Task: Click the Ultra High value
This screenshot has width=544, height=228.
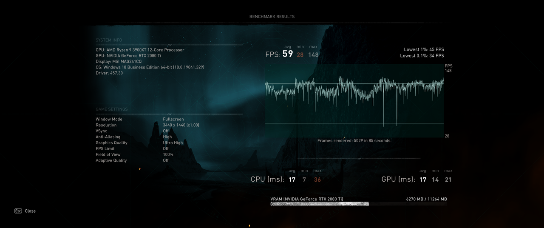Action: click(173, 143)
